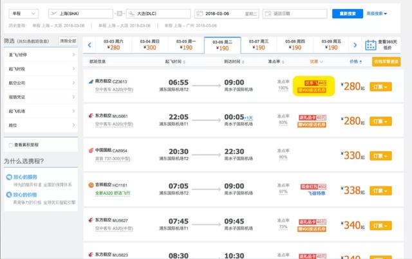Screen dimensions: 412x259
Task: Expand the 直飞/经停 filter
Action: click(41, 55)
